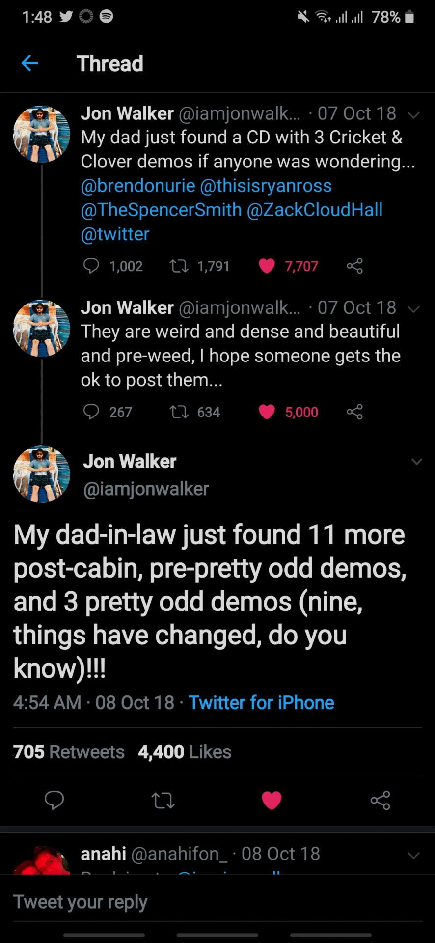Reply to the 'weird and dense' tweet
Image resolution: width=435 pixels, height=943 pixels.
[x=91, y=412]
